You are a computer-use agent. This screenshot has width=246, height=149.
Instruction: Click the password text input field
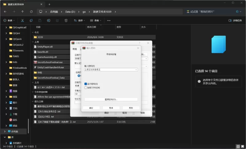110,69
